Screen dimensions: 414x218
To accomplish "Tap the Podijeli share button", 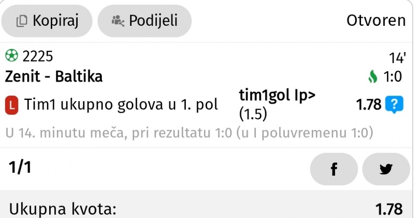I will 144,21.
